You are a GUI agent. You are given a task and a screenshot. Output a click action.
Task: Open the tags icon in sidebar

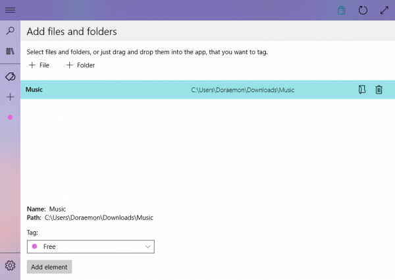coord(11,76)
